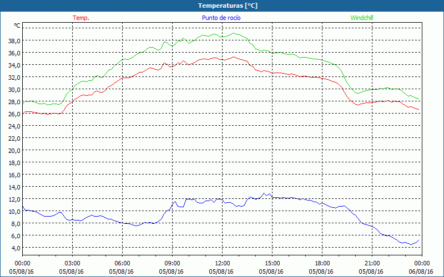Click the 34,0 y-axis value

pos(14,65)
